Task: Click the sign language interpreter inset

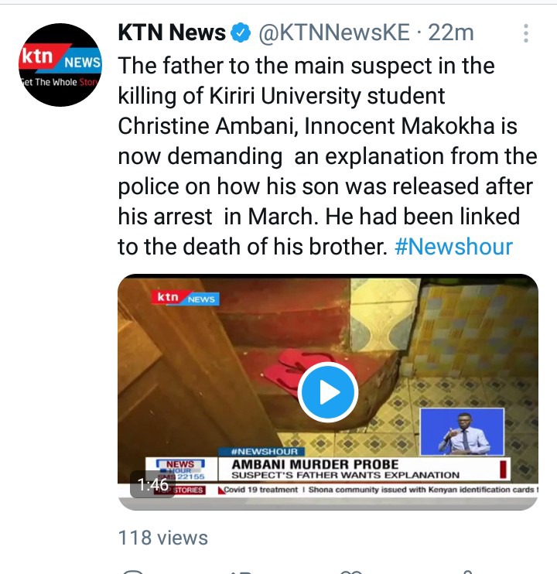Action: pos(462,432)
